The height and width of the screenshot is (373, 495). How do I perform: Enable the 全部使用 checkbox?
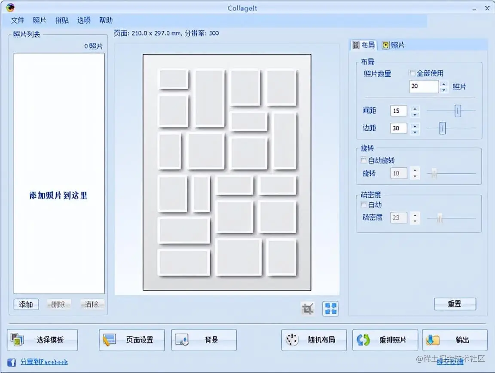[x=412, y=73]
